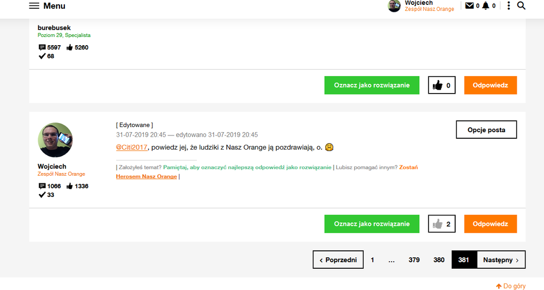Open the @Citi2017 mention link
Viewport: 544px width, 290px height.
pos(131,147)
